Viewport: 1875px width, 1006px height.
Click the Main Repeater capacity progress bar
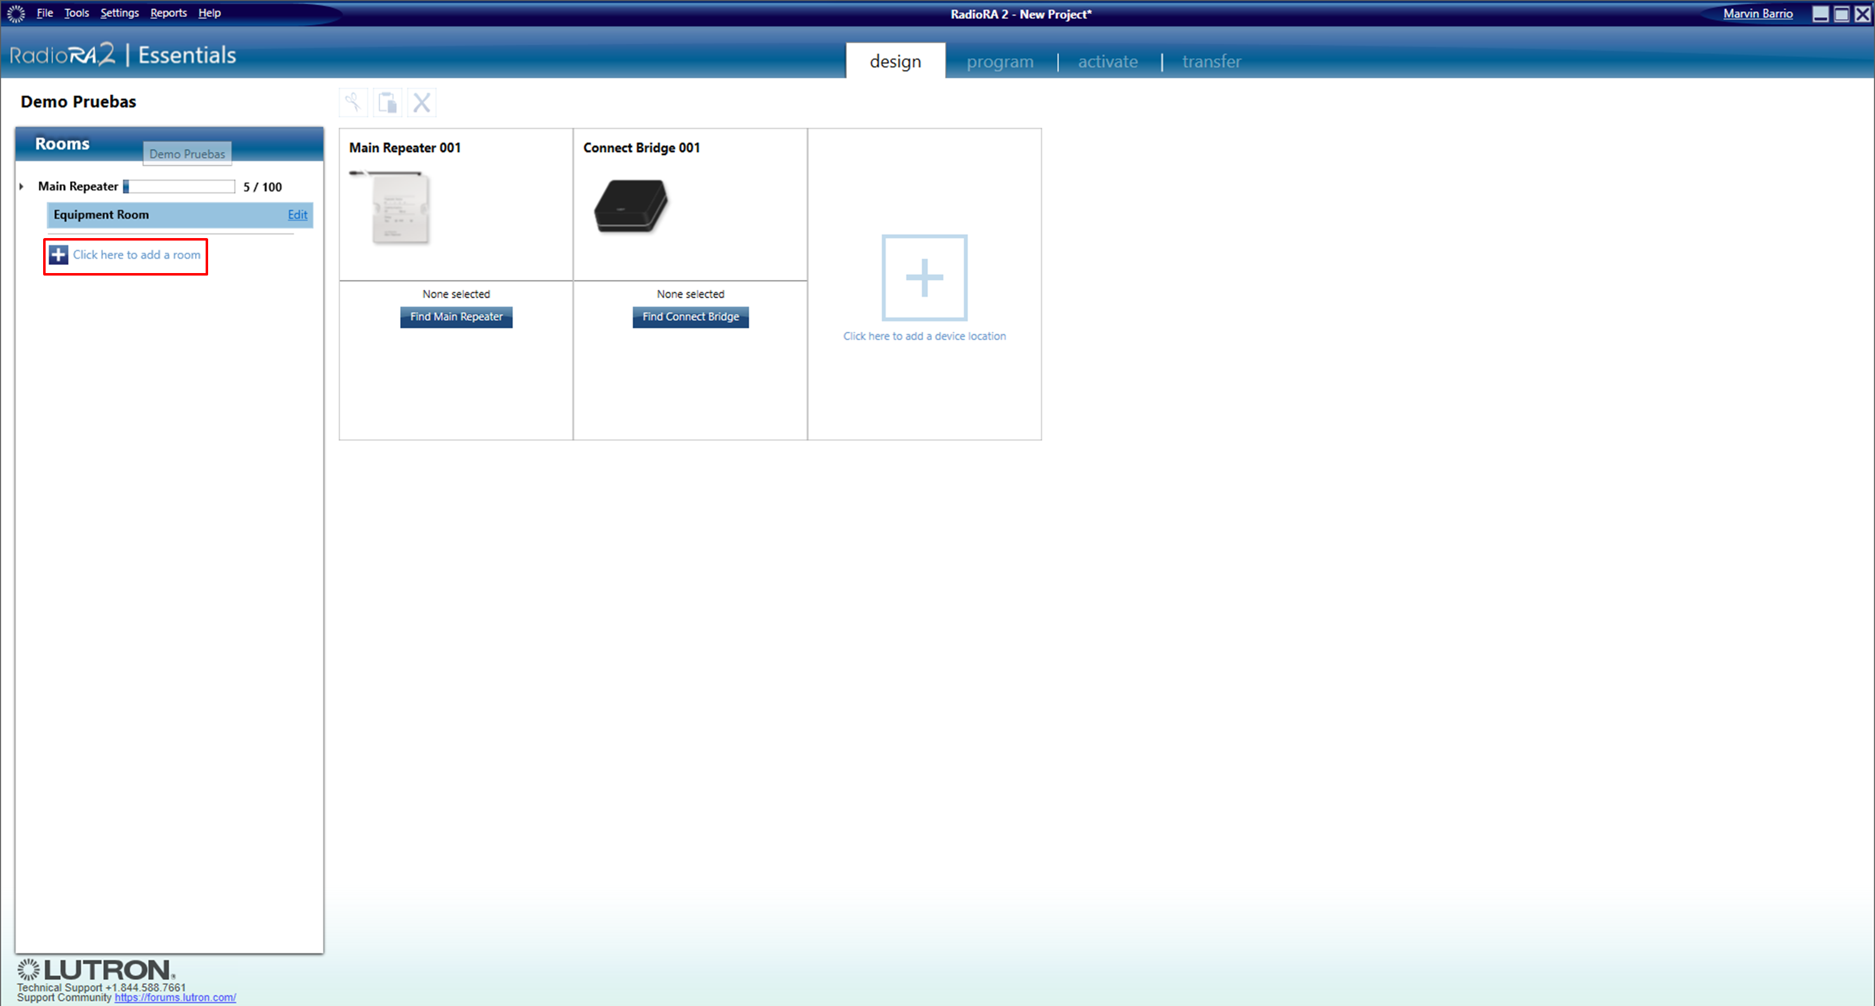[x=179, y=186]
